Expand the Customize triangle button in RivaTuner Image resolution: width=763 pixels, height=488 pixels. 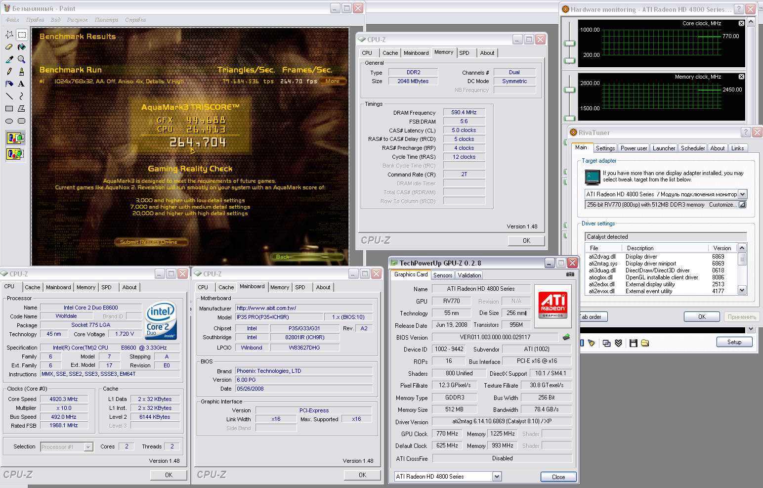click(x=742, y=205)
